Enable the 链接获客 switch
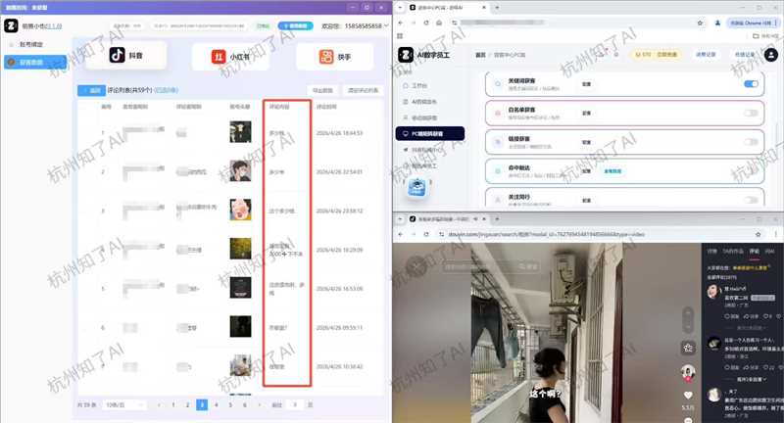This screenshot has height=423, width=784. tap(751, 142)
